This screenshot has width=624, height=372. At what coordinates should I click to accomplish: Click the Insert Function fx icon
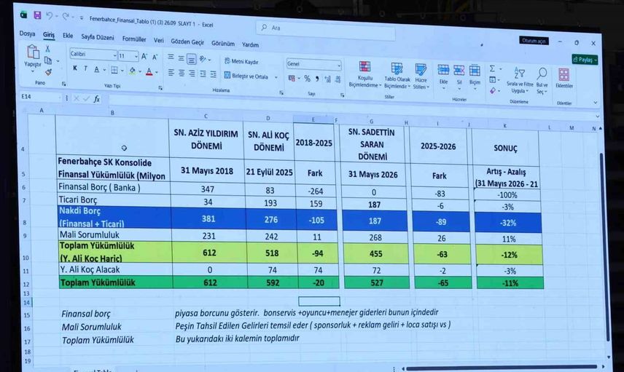[x=97, y=99]
